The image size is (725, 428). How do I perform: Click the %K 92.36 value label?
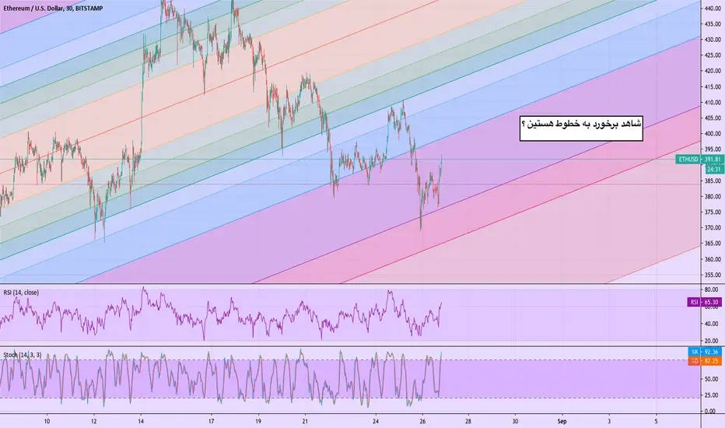coord(705,352)
